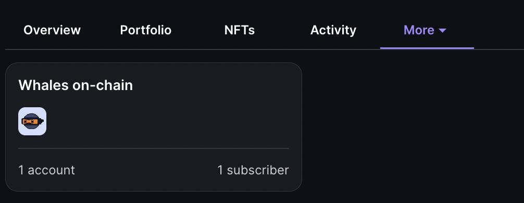
Task: Click the word subscriber in the card footer
Action: tap(258, 170)
